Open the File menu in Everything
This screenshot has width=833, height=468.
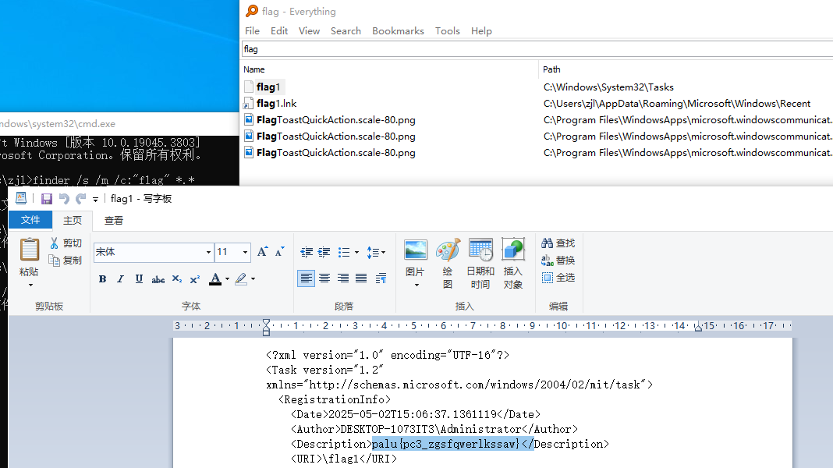click(x=253, y=31)
